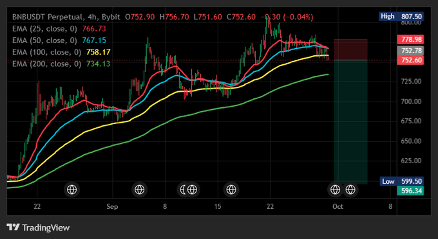Click the economic event globe icon near Sep 4
Image resolution: width=438 pixels, height=239 pixels.
tap(139, 190)
